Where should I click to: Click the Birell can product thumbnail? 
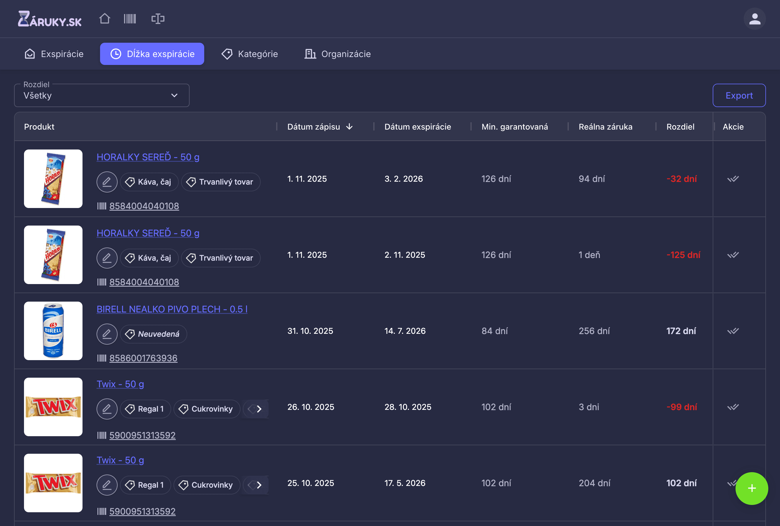[x=53, y=331]
